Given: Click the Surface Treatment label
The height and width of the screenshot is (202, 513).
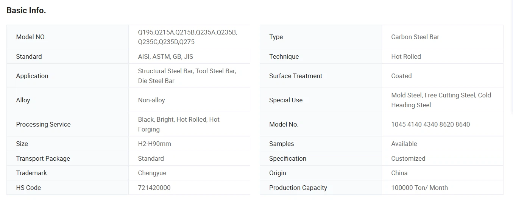Looking at the screenshot, I should 296,76.
